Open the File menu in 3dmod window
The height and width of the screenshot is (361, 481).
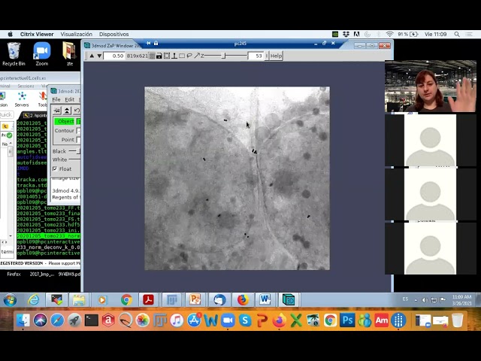click(x=56, y=99)
